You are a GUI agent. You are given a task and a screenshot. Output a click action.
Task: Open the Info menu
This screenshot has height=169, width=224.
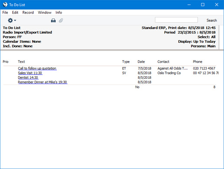[x=59, y=13]
